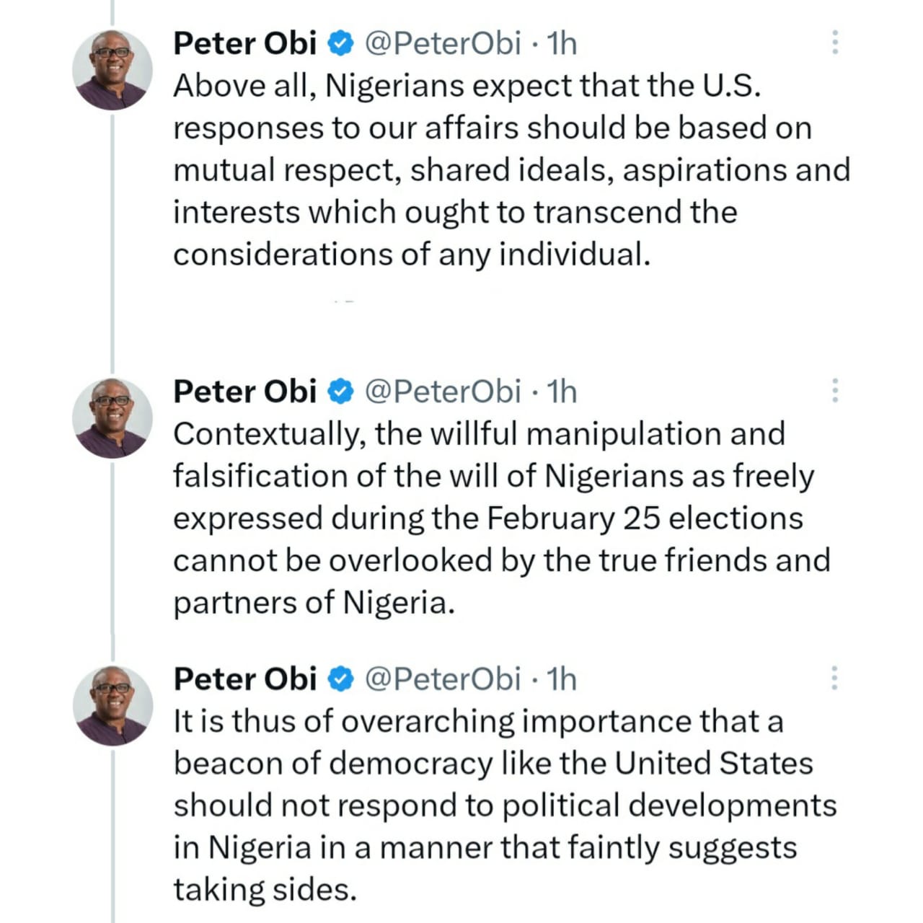Click the 'Peter Obi' name on the middle tweet
Screen dimensions: 923x923
244,392
